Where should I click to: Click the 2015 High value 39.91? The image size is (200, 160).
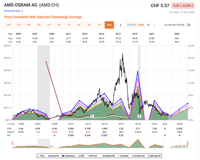point(102,38)
